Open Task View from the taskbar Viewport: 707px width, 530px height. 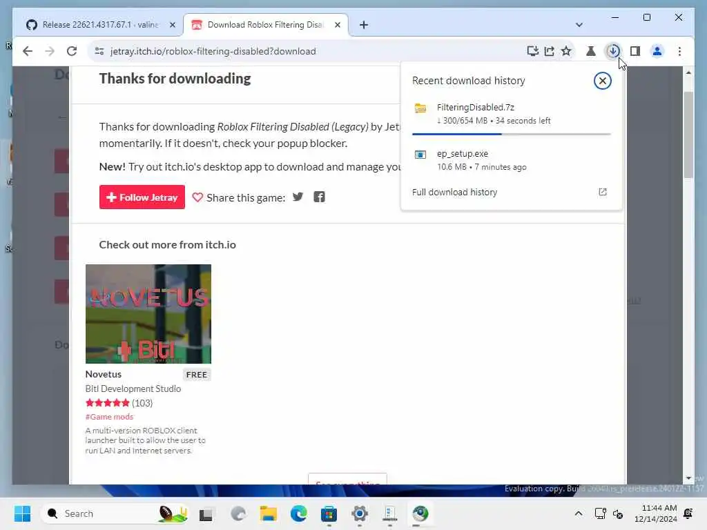[x=206, y=513]
